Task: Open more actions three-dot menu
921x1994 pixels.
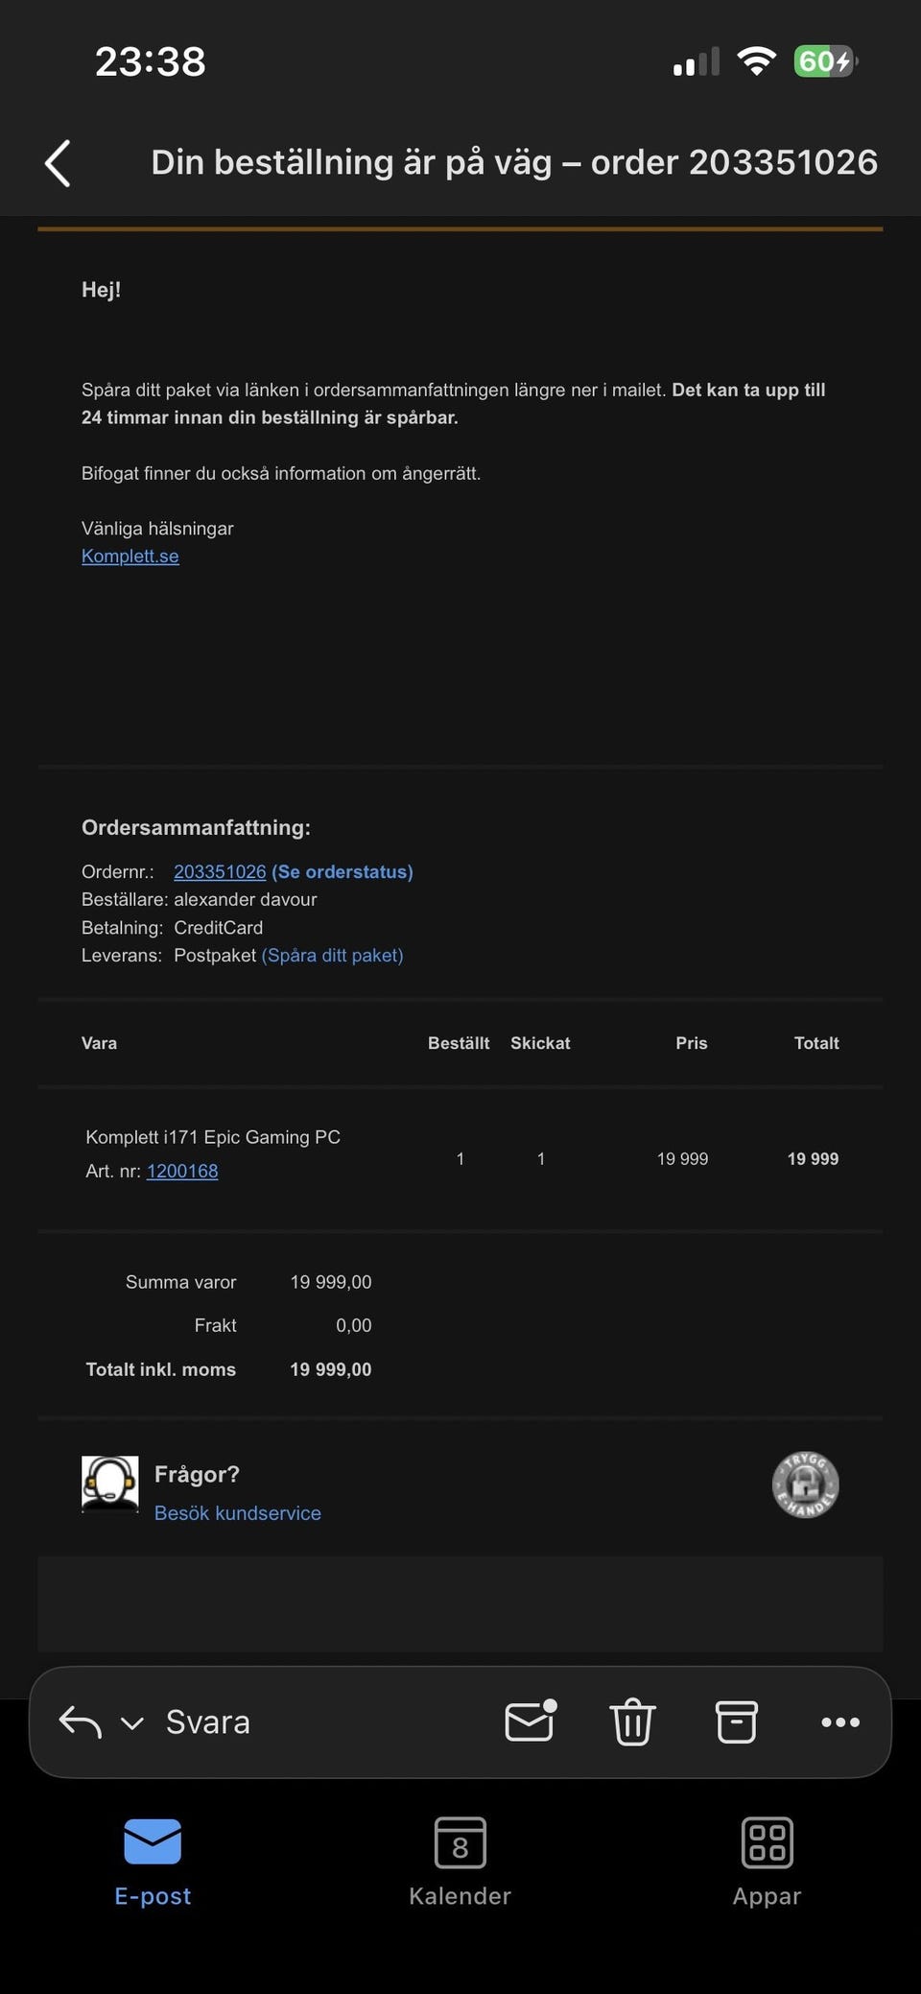Action: (840, 1722)
